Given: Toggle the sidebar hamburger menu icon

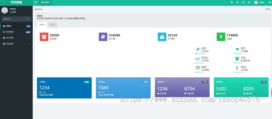Looking at the screenshot, I should point(36,2).
